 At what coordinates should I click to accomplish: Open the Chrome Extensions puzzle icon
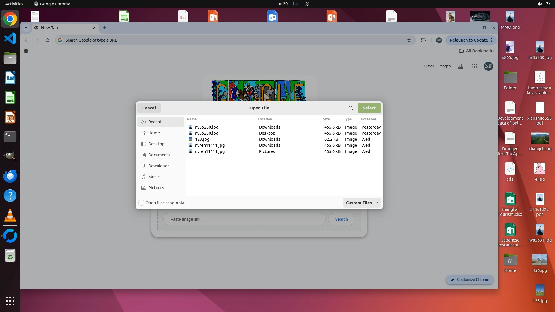pyautogui.click(x=423, y=40)
